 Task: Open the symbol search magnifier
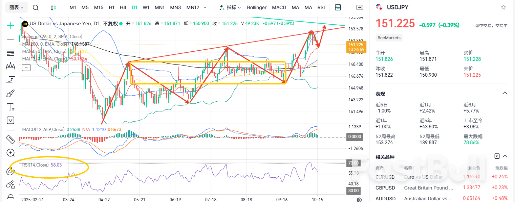36,7
